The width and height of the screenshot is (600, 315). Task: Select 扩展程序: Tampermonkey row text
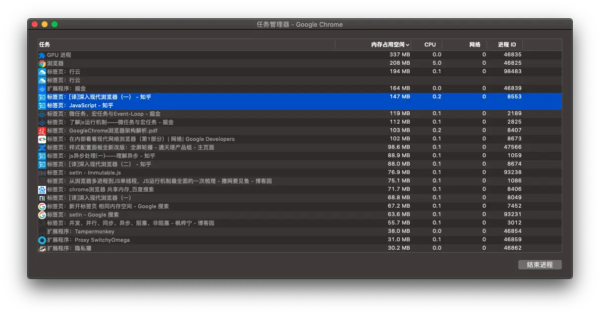(x=81, y=231)
